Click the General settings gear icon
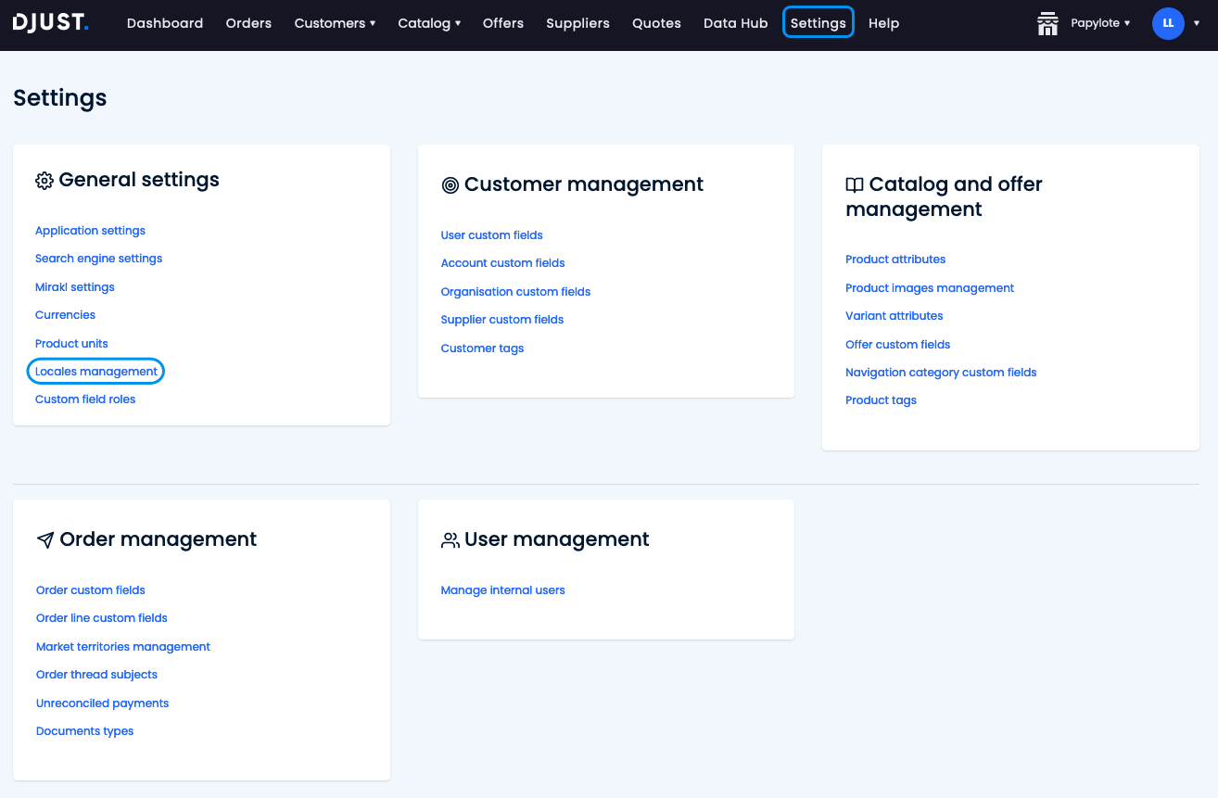This screenshot has height=798, width=1218. pyautogui.click(x=44, y=181)
